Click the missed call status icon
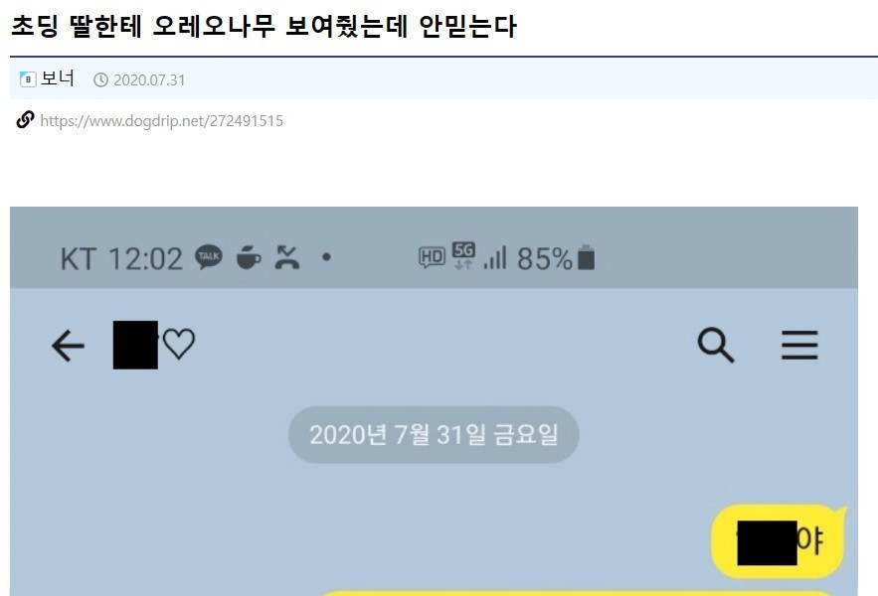Image resolution: width=878 pixels, height=596 pixels. click(x=287, y=257)
